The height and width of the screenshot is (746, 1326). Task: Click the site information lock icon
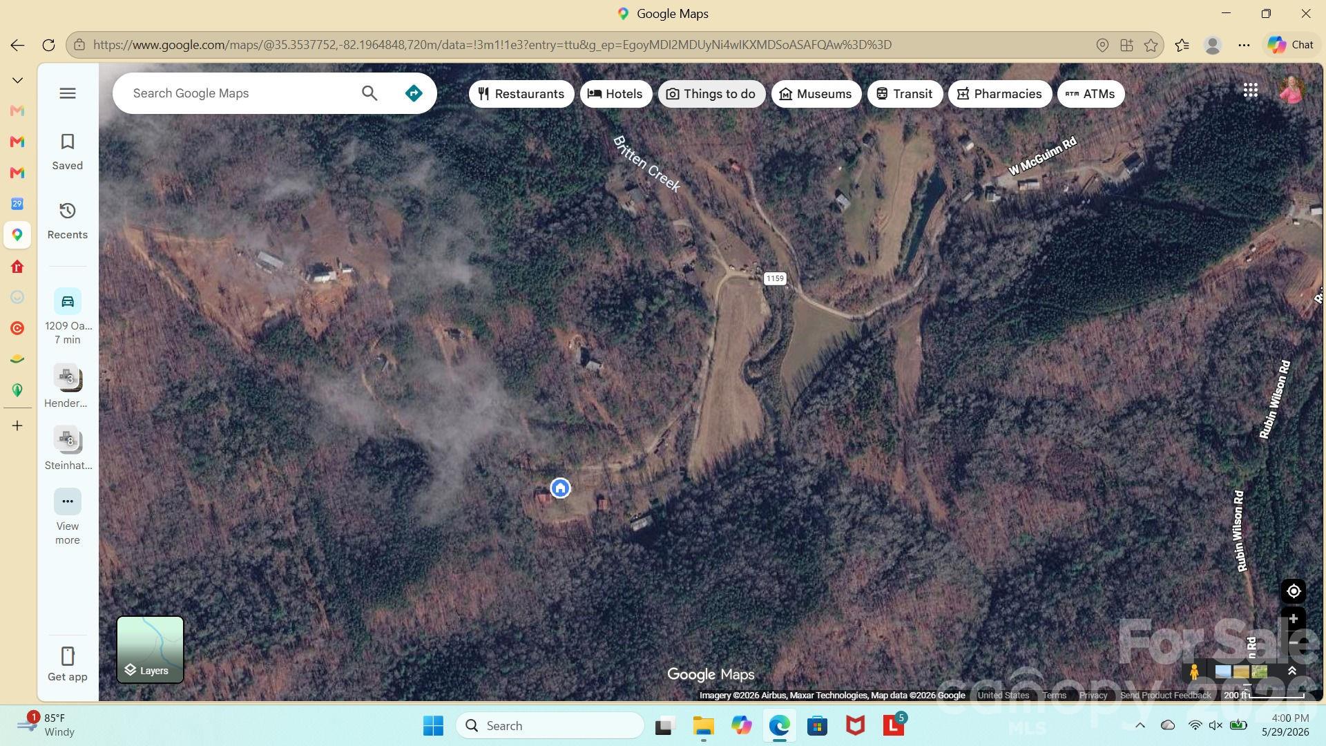point(79,45)
